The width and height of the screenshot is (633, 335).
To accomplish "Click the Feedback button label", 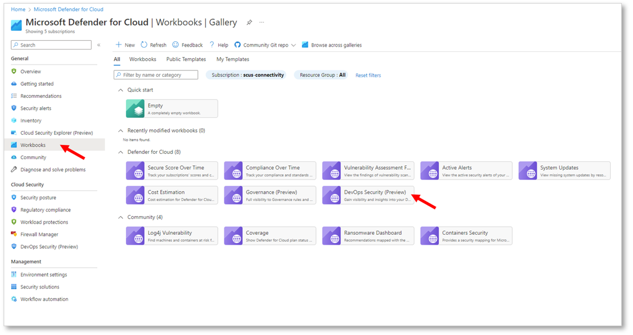I will point(192,45).
